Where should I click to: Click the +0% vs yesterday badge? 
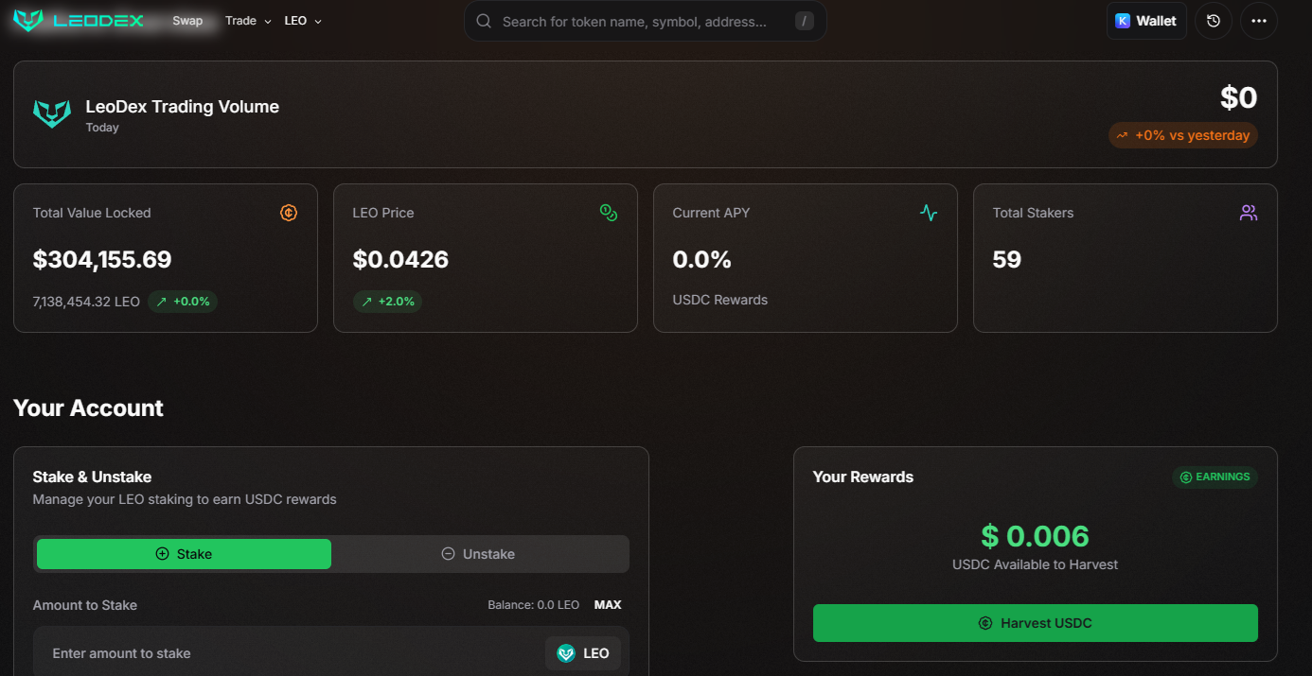(1182, 135)
